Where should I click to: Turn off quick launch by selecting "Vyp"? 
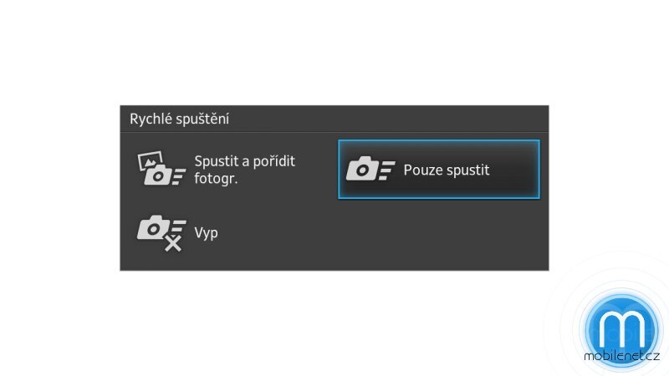pyautogui.click(x=206, y=232)
